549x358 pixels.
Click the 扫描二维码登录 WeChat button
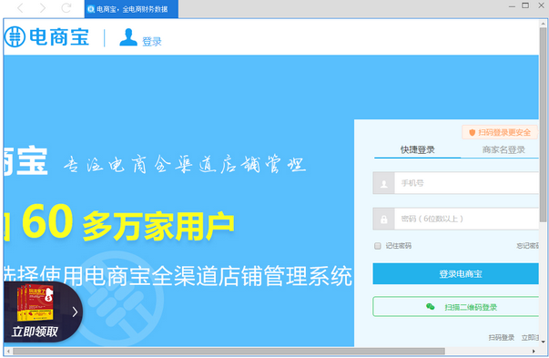click(455, 307)
